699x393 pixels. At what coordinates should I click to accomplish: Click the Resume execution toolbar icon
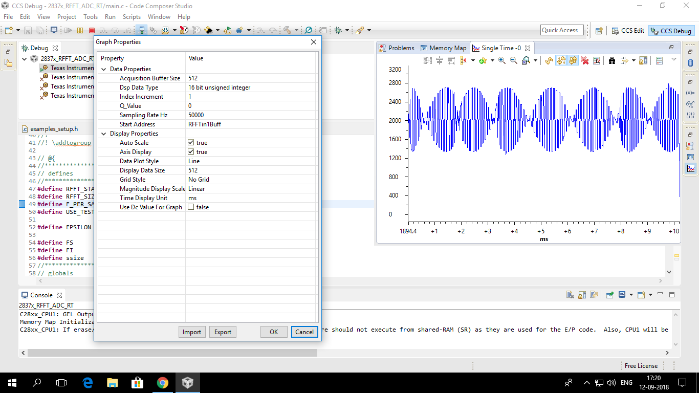coord(68,31)
